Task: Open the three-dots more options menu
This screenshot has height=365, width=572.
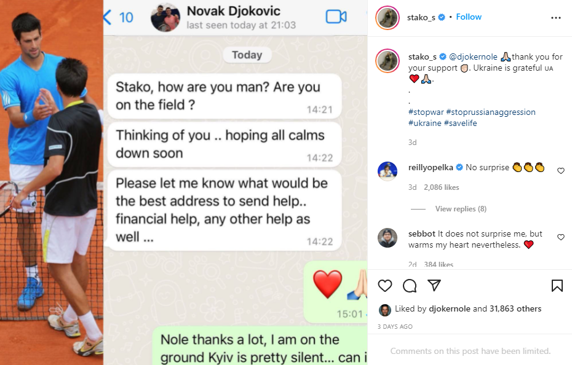Action: 555,18
